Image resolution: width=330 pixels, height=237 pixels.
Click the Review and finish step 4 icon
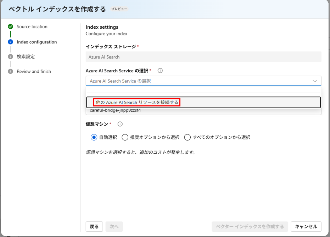(10, 71)
